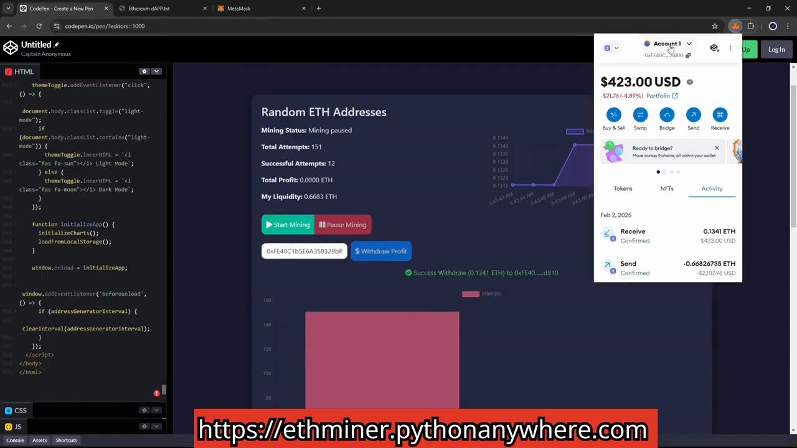Toggle the Attempts legend swatch on bar chart
The width and height of the screenshot is (797, 448).
[x=471, y=294]
